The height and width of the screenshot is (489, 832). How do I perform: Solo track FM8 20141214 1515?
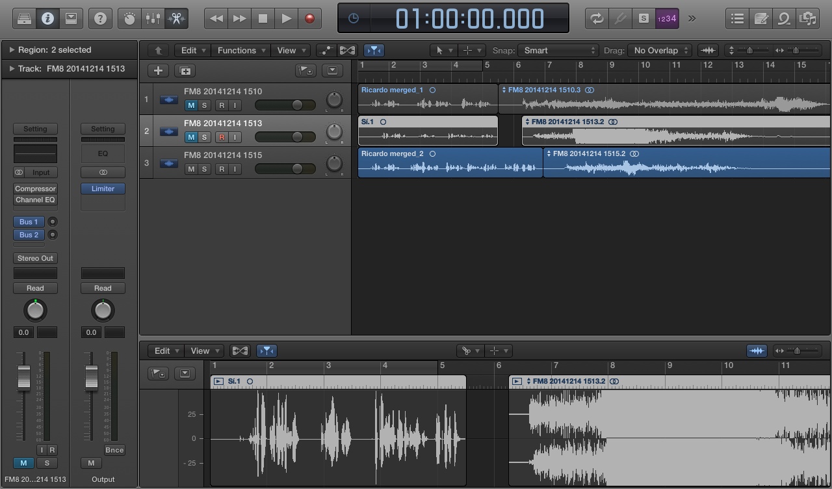pos(204,169)
